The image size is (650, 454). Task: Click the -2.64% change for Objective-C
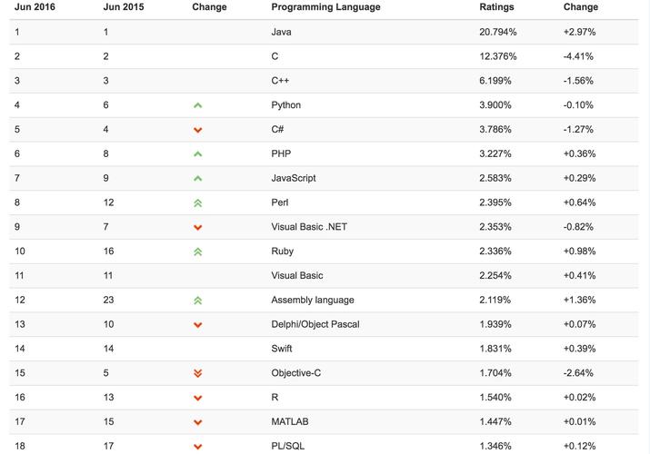[x=578, y=373]
